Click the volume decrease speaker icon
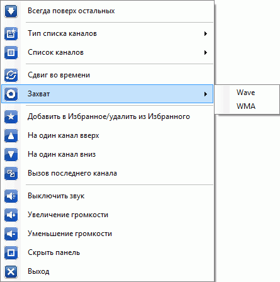Viewport: 280px width, 282px height. (11, 234)
